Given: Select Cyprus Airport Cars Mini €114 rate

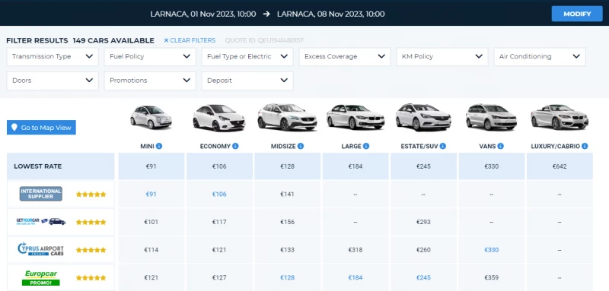Looking at the screenshot, I should (151, 250).
